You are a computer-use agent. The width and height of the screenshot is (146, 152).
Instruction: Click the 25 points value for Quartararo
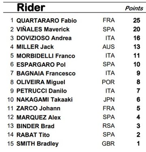(x=137, y=21)
